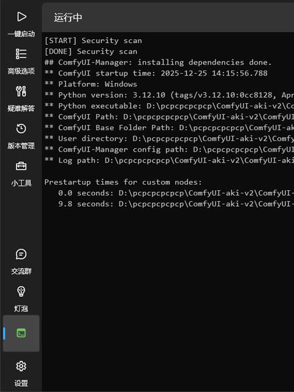Screen dimensions: 294x392
Task: Open 设置 gear icon
Action: 21,366
